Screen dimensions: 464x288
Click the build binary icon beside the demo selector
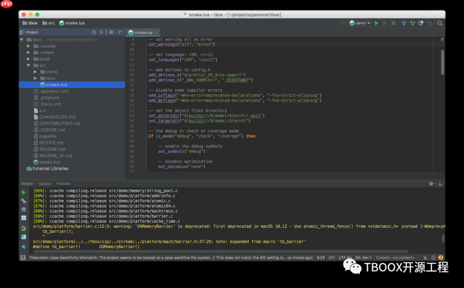coord(343,23)
